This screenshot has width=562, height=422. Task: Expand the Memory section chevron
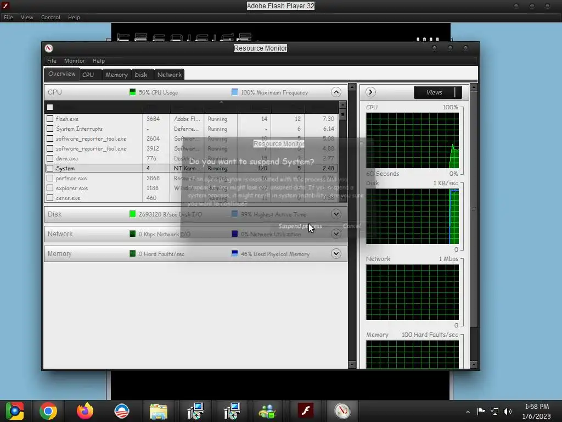coord(336,254)
